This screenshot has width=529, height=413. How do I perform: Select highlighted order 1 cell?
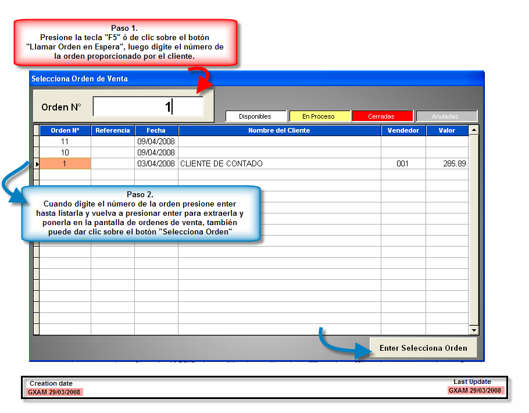(x=65, y=164)
